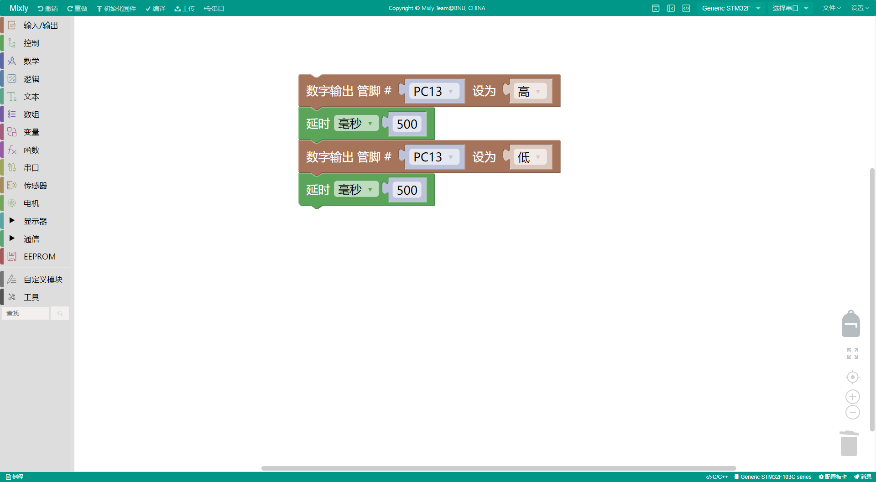Open the 选择串口 port dropdown
This screenshot has width=876, height=482.
coord(790,8)
